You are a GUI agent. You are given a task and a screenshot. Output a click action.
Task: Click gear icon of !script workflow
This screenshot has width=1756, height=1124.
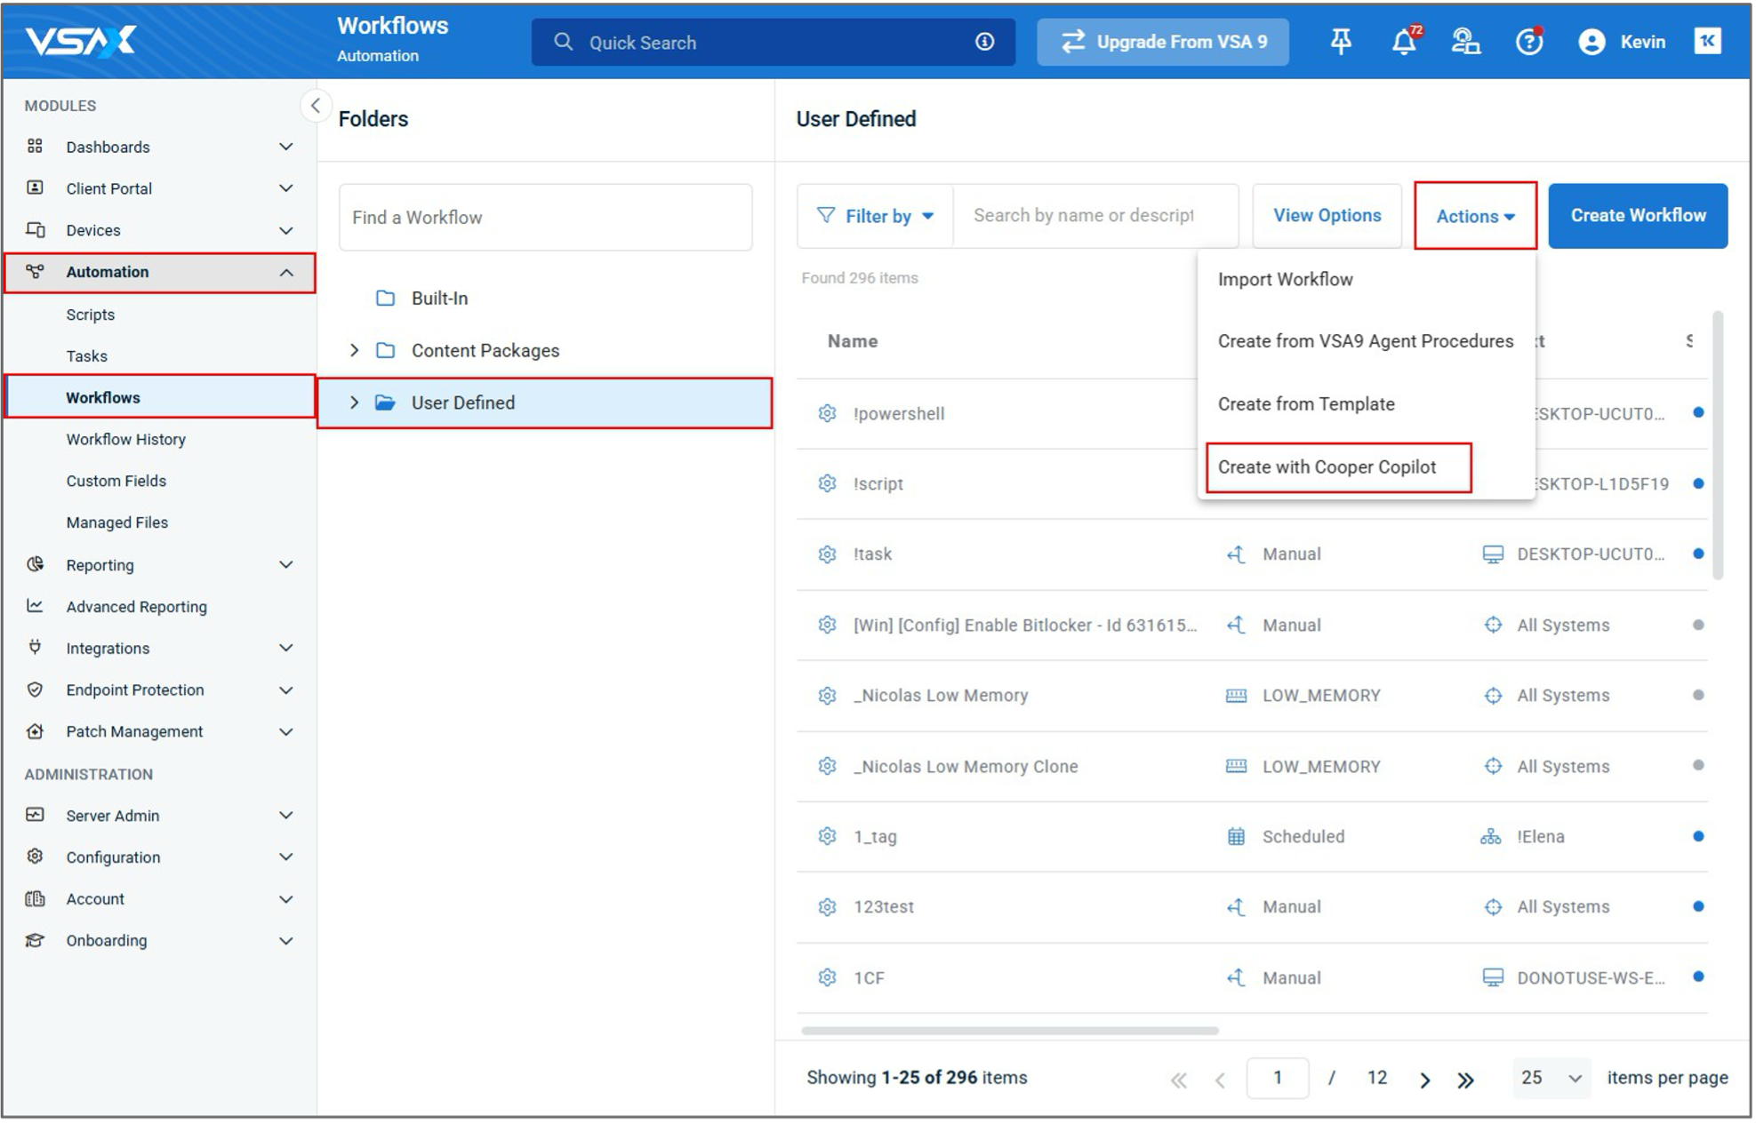[827, 483]
